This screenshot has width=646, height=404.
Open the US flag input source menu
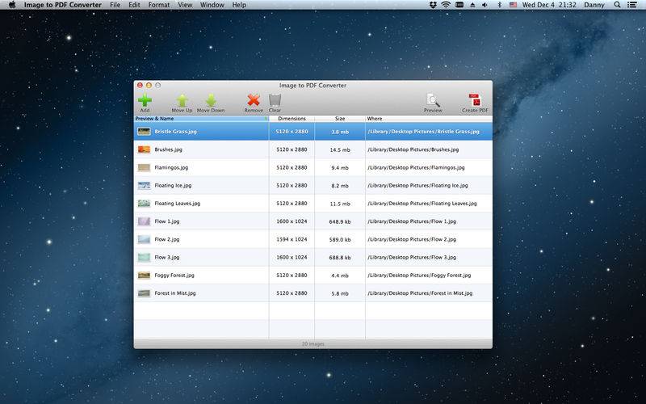[513, 5]
